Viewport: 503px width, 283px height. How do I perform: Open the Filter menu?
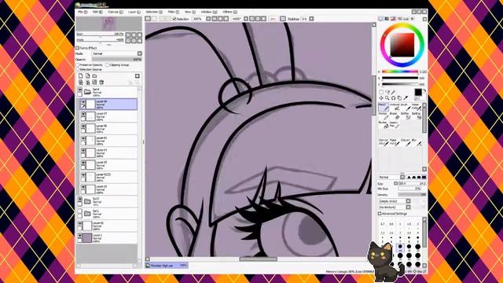pyautogui.click(x=174, y=12)
